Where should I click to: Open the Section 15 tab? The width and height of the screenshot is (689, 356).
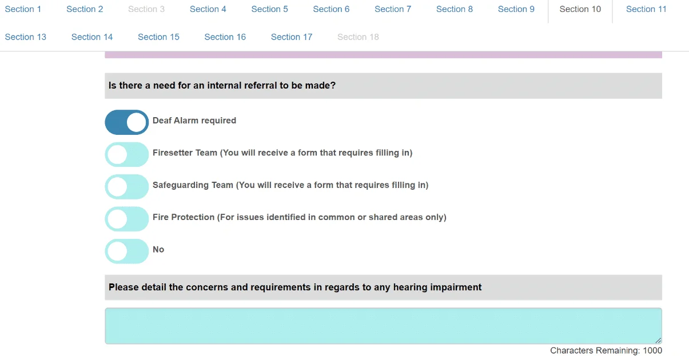tap(158, 37)
